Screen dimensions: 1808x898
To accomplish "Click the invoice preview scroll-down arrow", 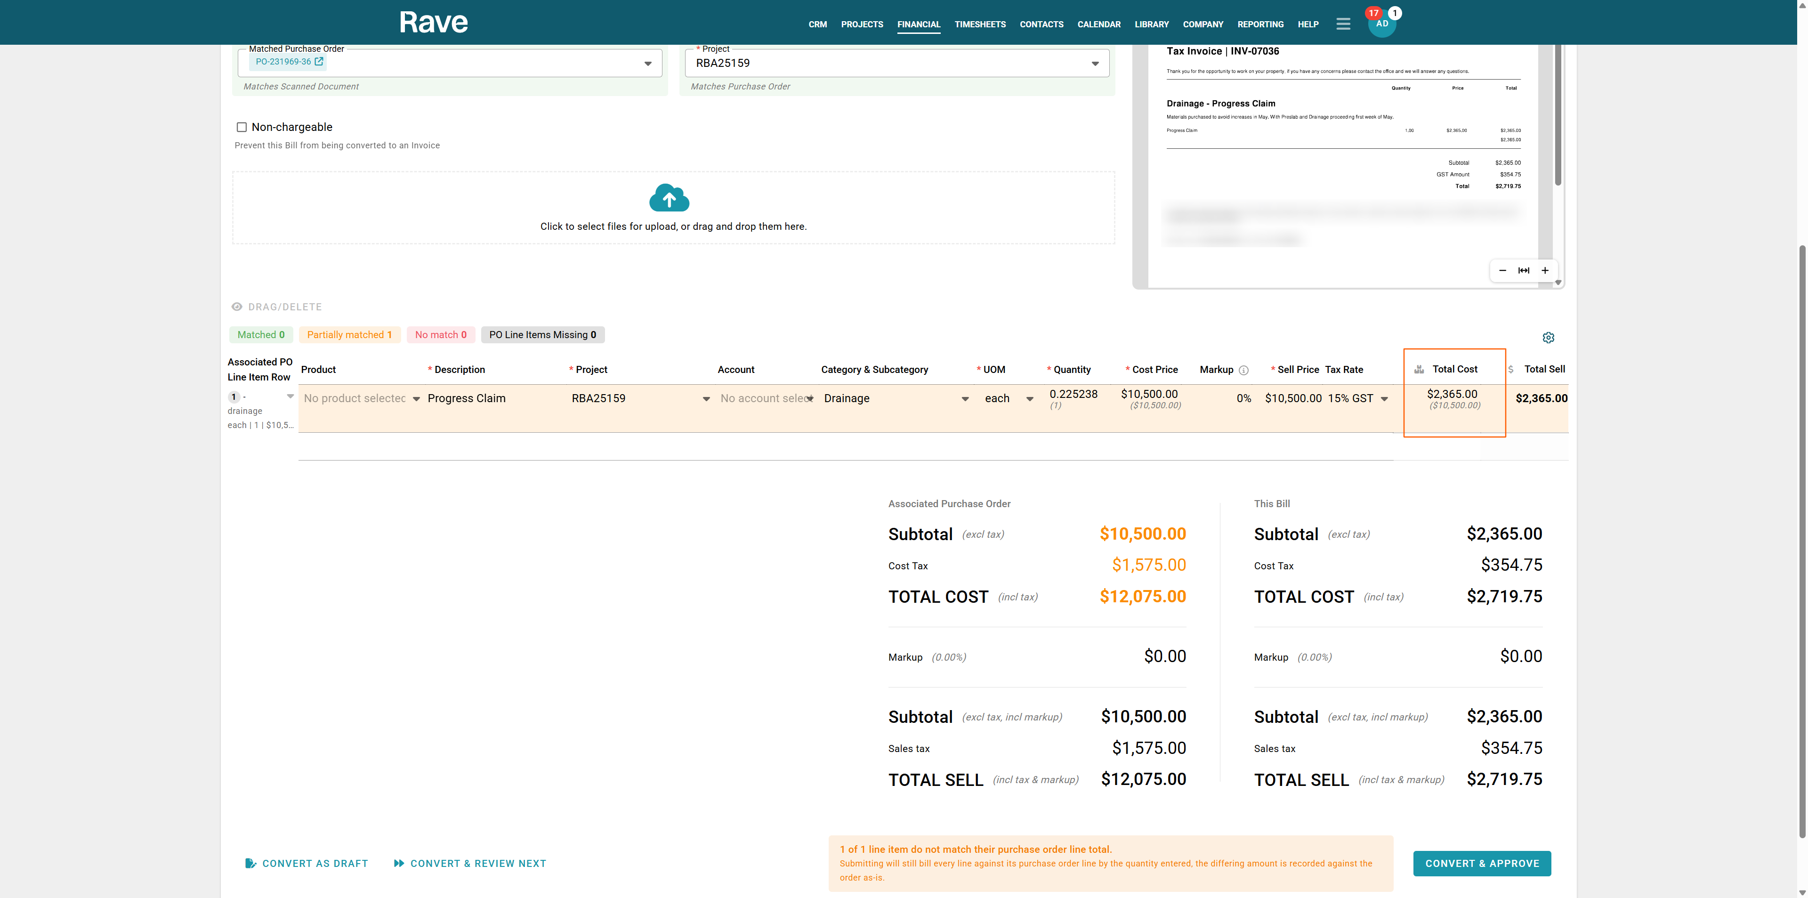I will [1558, 283].
